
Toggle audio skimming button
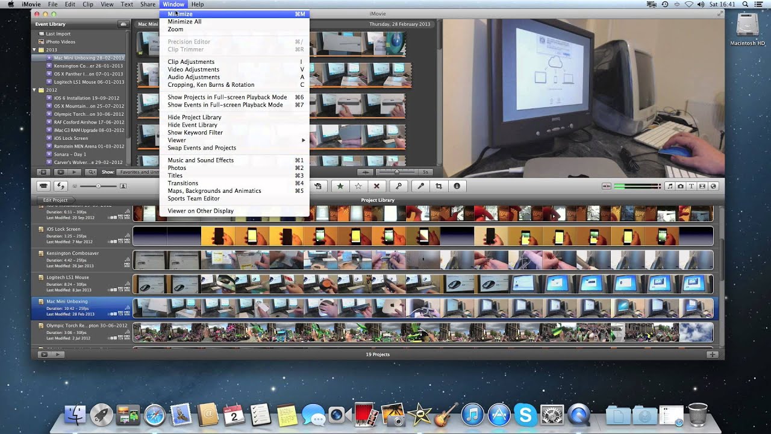click(607, 186)
